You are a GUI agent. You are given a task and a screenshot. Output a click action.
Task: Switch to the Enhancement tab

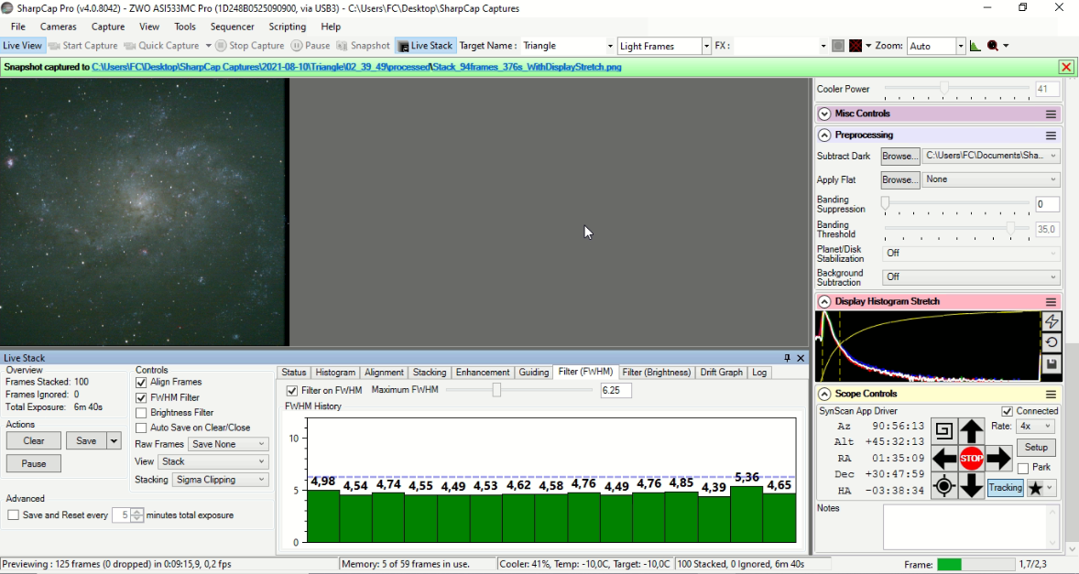coord(483,373)
